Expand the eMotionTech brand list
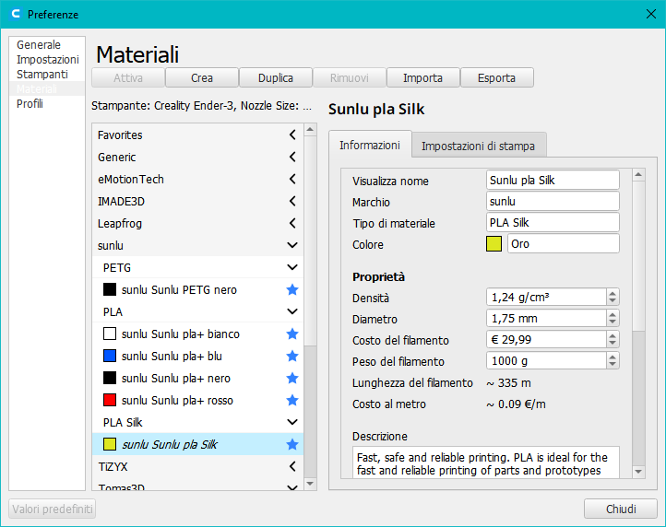Image resolution: width=666 pixels, height=527 pixels. tap(292, 179)
